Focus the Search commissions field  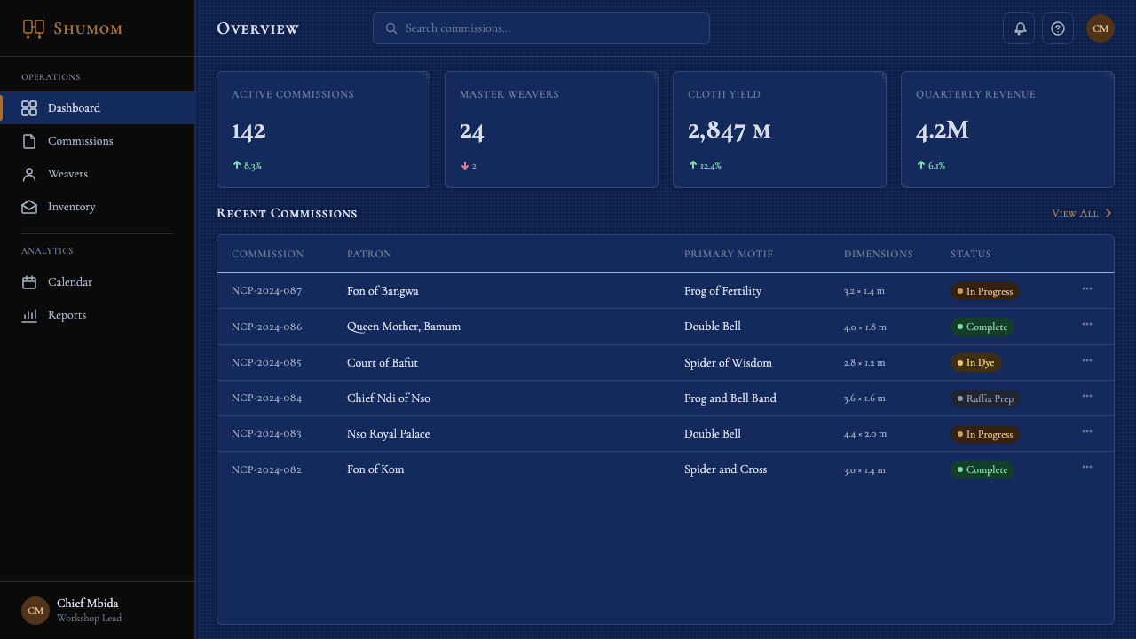pyautogui.click(x=541, y=28)
